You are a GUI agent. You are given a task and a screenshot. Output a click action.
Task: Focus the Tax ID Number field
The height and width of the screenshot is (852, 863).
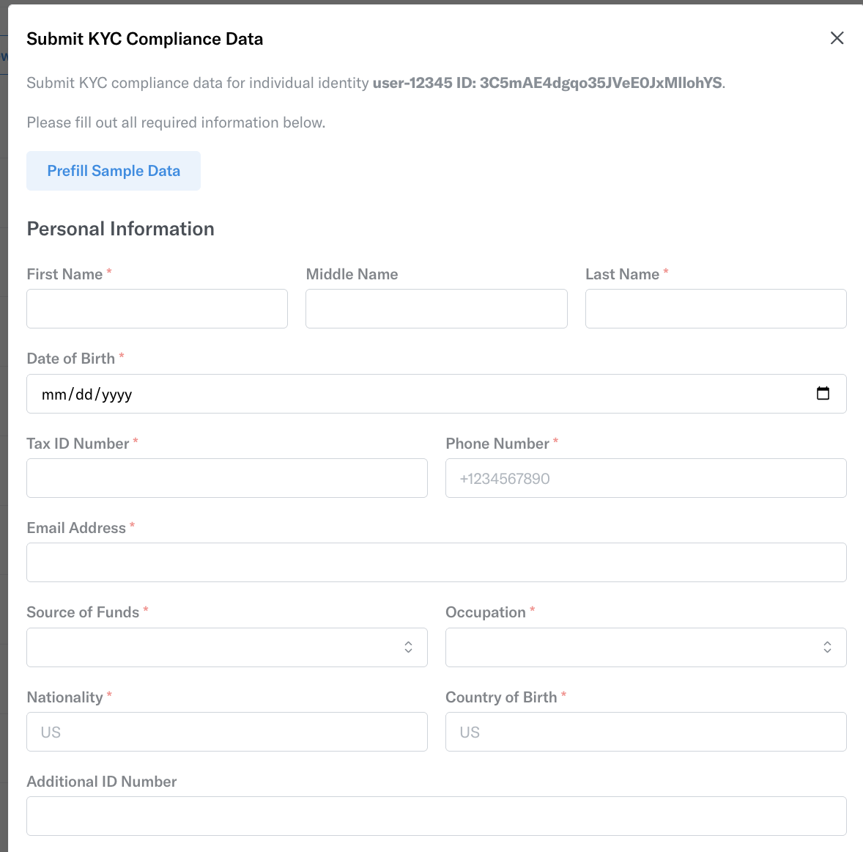coord(227,478)
